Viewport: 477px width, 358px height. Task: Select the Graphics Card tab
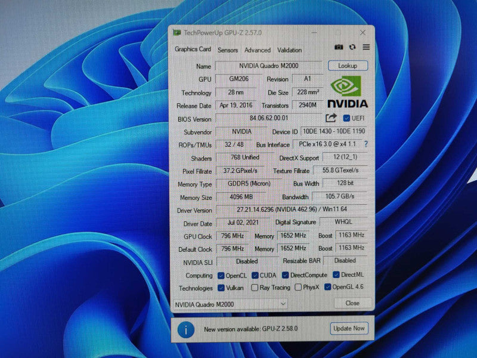(193, 49)
